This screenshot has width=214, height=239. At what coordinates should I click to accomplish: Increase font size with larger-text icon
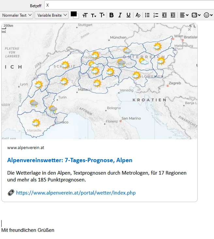(x=102, y=15)
